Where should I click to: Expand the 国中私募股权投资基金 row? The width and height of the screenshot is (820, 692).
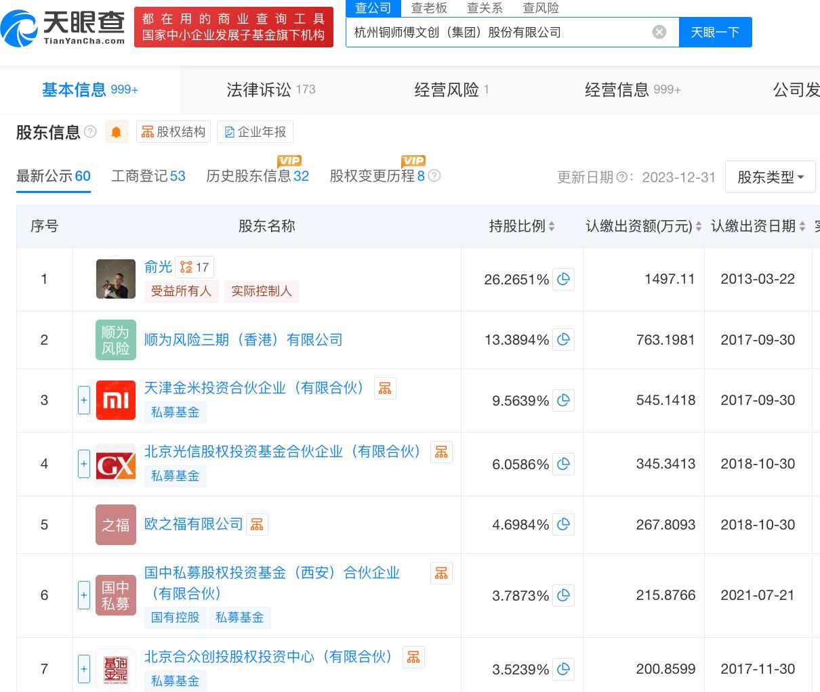[83, 595]
